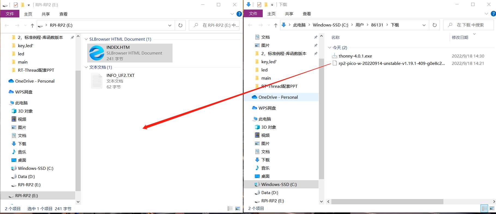The height and width of the screenshot is (214, 496).
Task: Open 共享 tab in RPI-RP2 window
Action: coord(46,14)
